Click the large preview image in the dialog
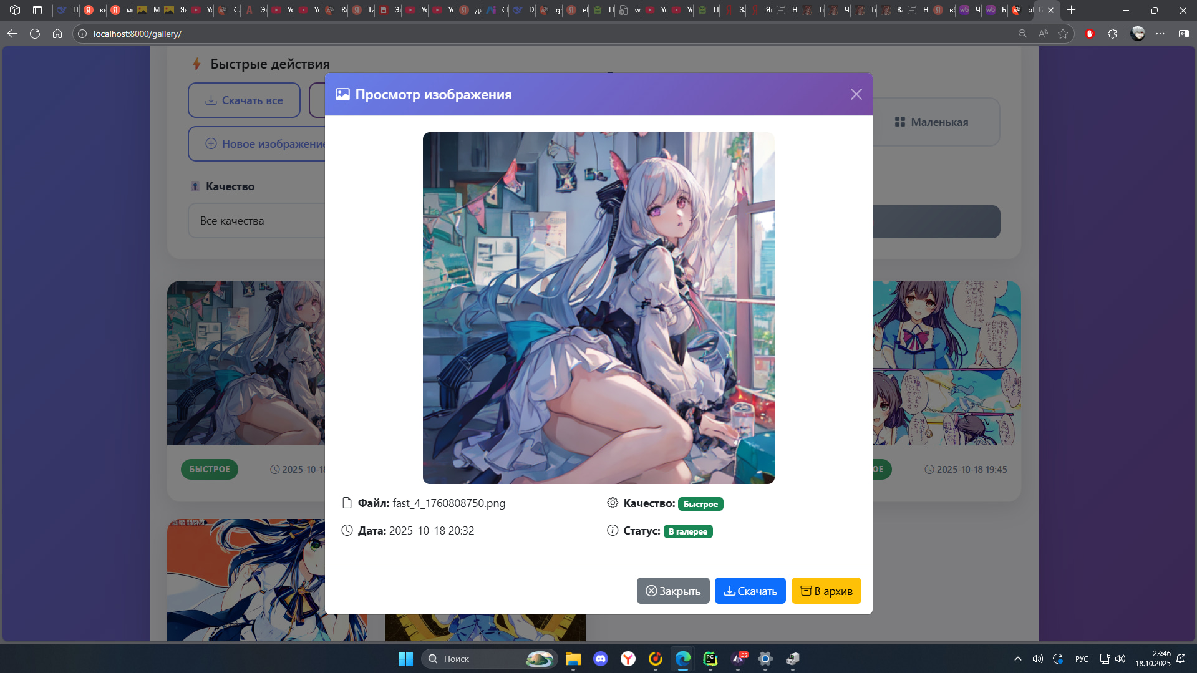 [599, 308]
